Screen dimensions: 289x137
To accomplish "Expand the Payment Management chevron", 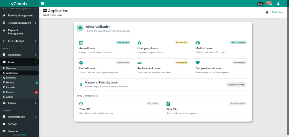I will coord(36,30).
